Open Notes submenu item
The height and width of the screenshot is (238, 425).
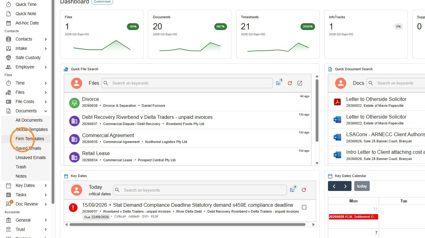click(21, 176)
